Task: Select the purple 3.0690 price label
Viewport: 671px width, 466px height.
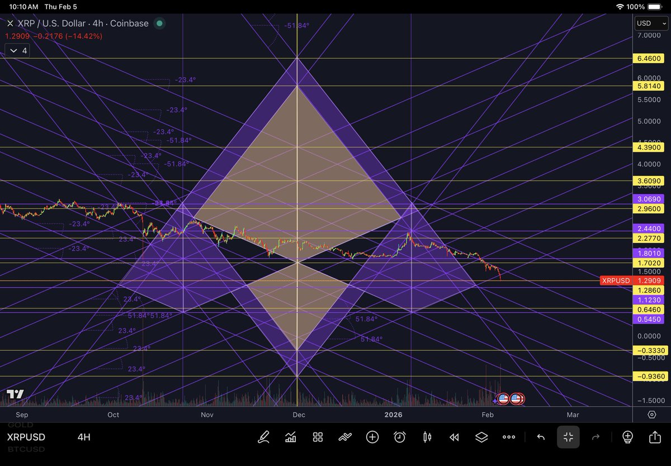Action: (x=649, y=199)
